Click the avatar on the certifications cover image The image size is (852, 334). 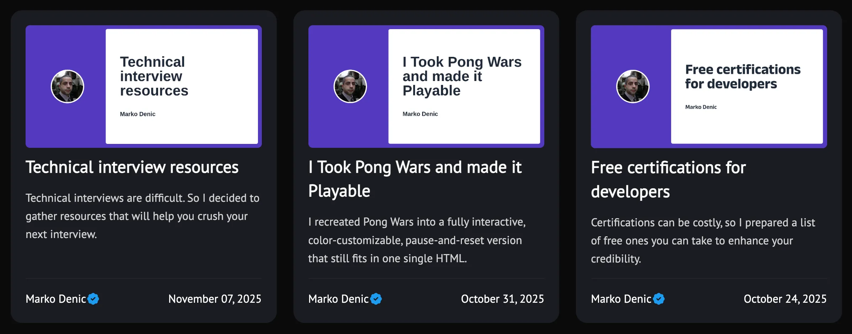coord(632,86)
